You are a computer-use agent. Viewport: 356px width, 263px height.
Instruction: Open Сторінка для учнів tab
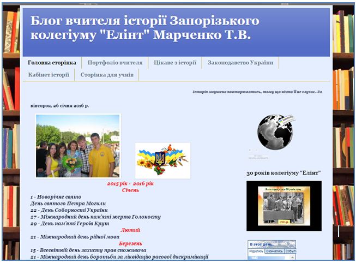coord(107,75)
